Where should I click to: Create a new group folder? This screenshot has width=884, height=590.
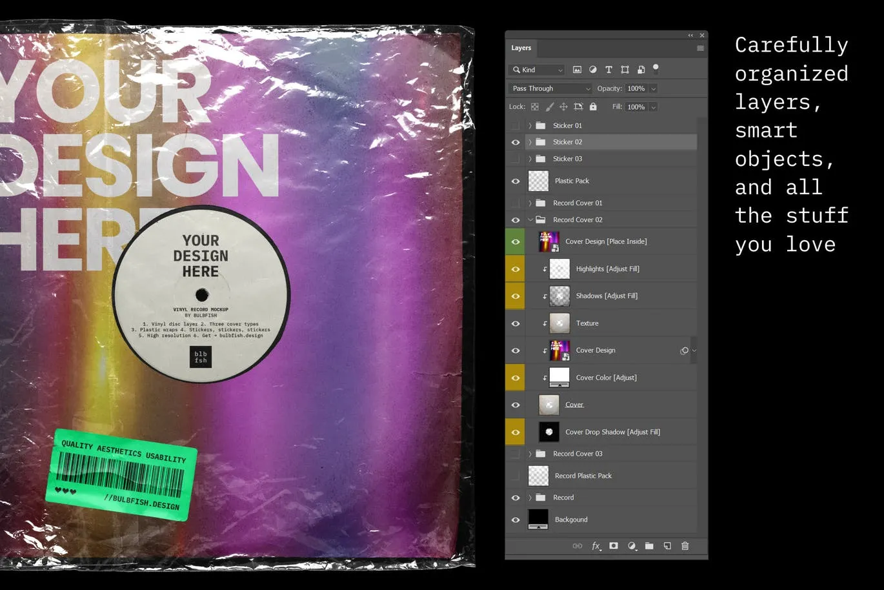pyautogui.click(x=650, y=545)
